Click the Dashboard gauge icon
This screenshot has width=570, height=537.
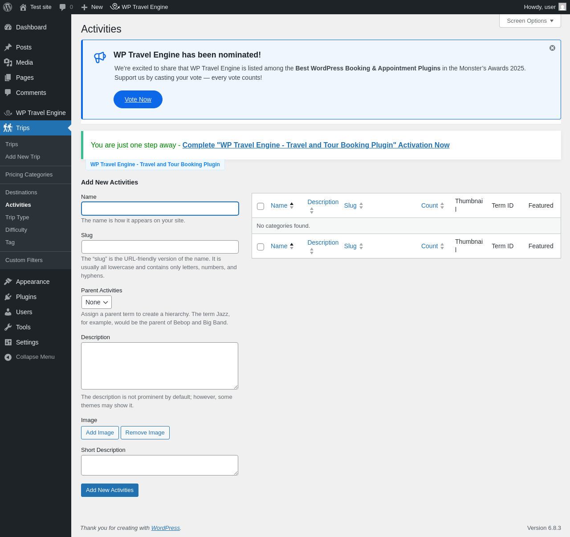tap(8, 27)
